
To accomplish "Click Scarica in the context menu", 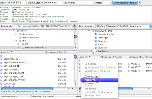I will 100,64.
